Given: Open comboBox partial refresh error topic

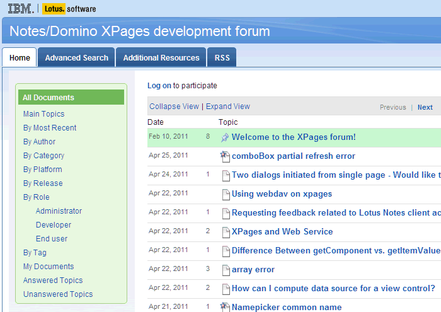Looking at the screenshot, I should (294, 156).
